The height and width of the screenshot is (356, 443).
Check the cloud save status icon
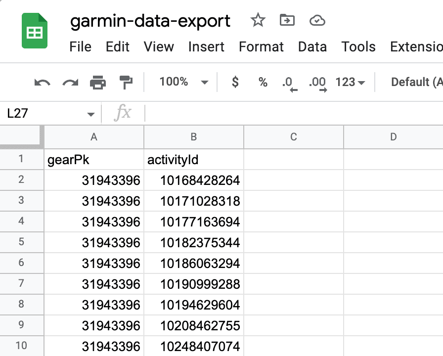pos(317,20)
